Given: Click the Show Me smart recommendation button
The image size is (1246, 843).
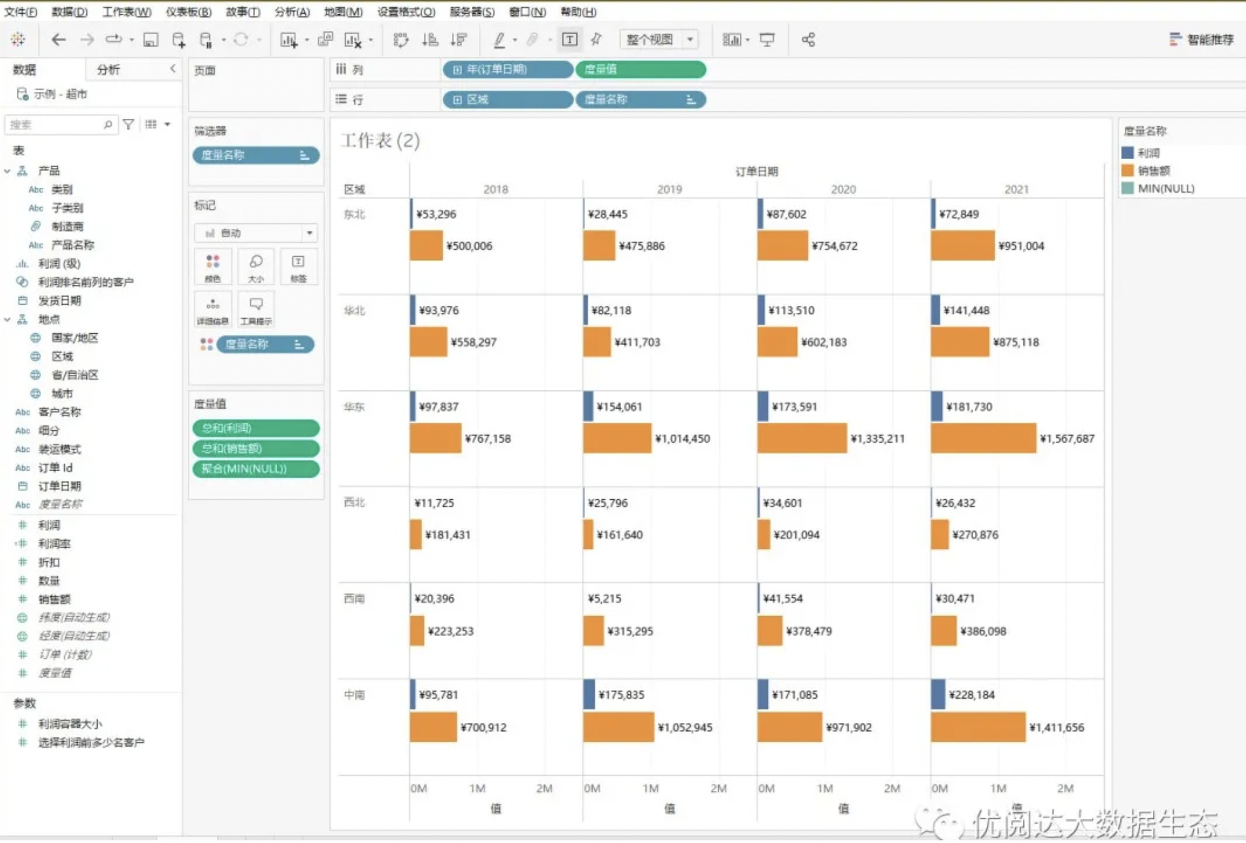Looking at the screenshot, I should (1201, 40).
